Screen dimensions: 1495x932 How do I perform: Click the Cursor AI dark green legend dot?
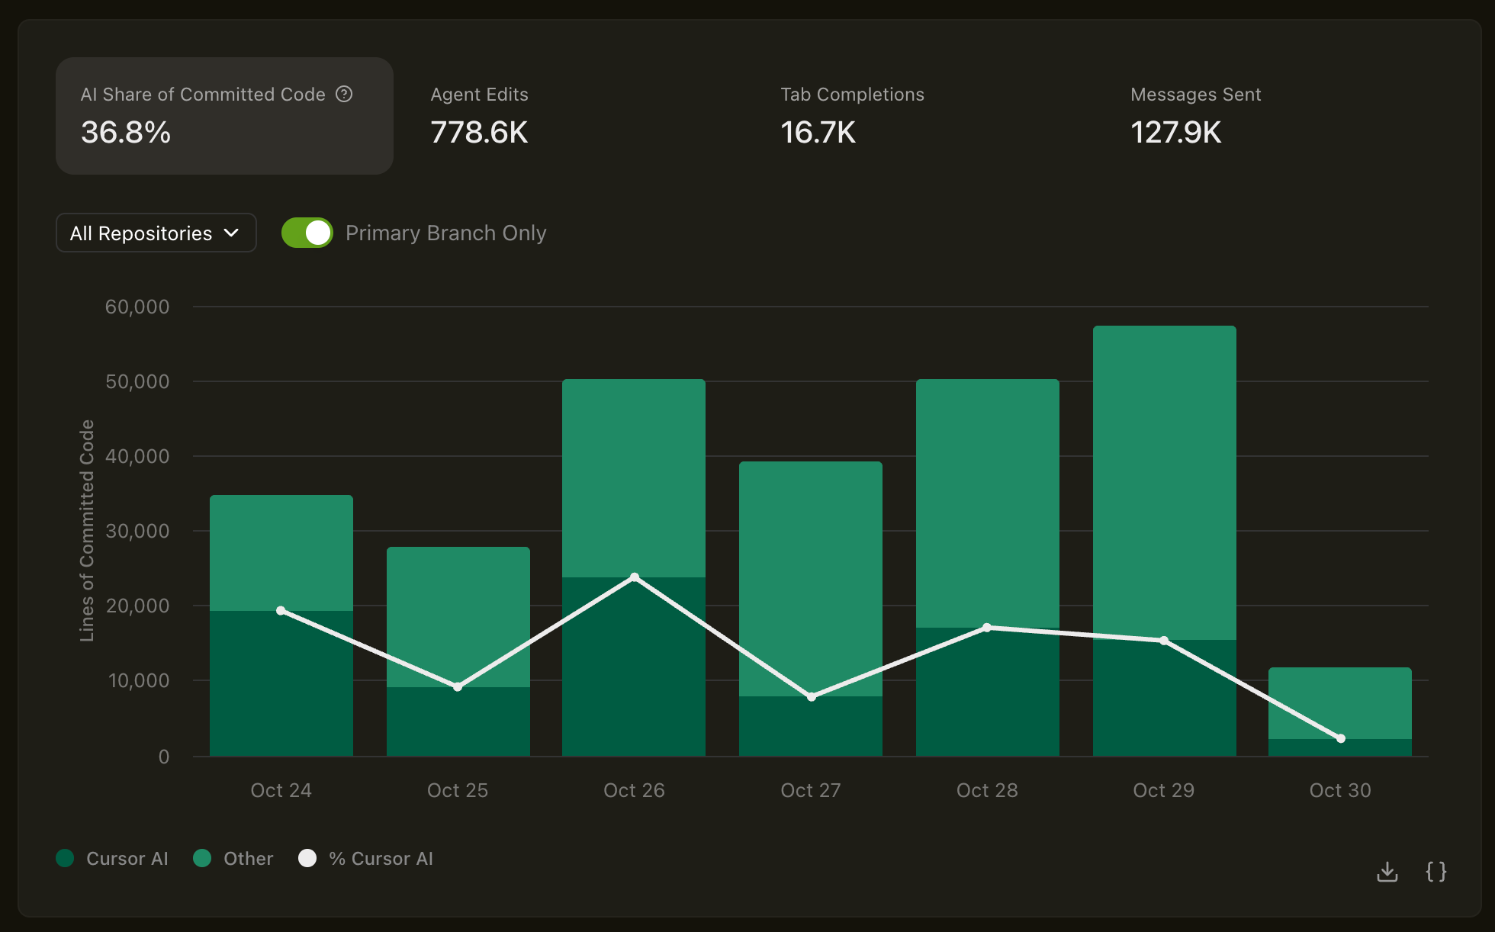coord(66,858)
